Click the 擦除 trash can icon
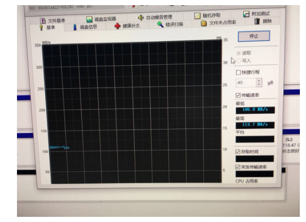 pos(257,21)
